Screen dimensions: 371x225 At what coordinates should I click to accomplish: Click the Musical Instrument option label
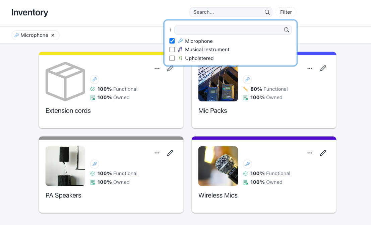click(x=207, y=50)
